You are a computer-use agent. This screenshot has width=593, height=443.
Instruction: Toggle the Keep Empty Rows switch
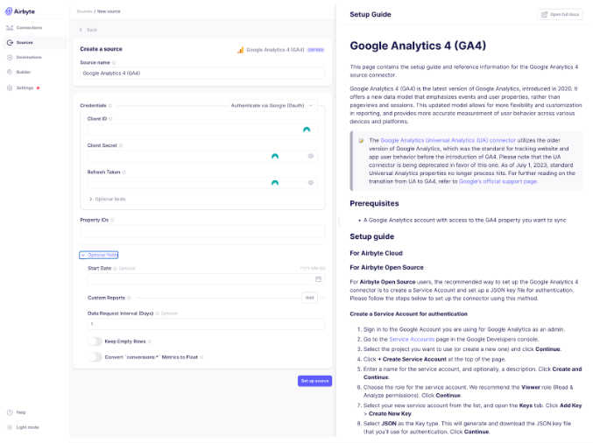pyautogui.click(x=95, y=341)
